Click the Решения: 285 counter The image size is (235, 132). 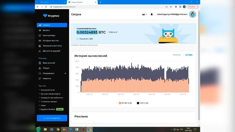click(85, 39)
